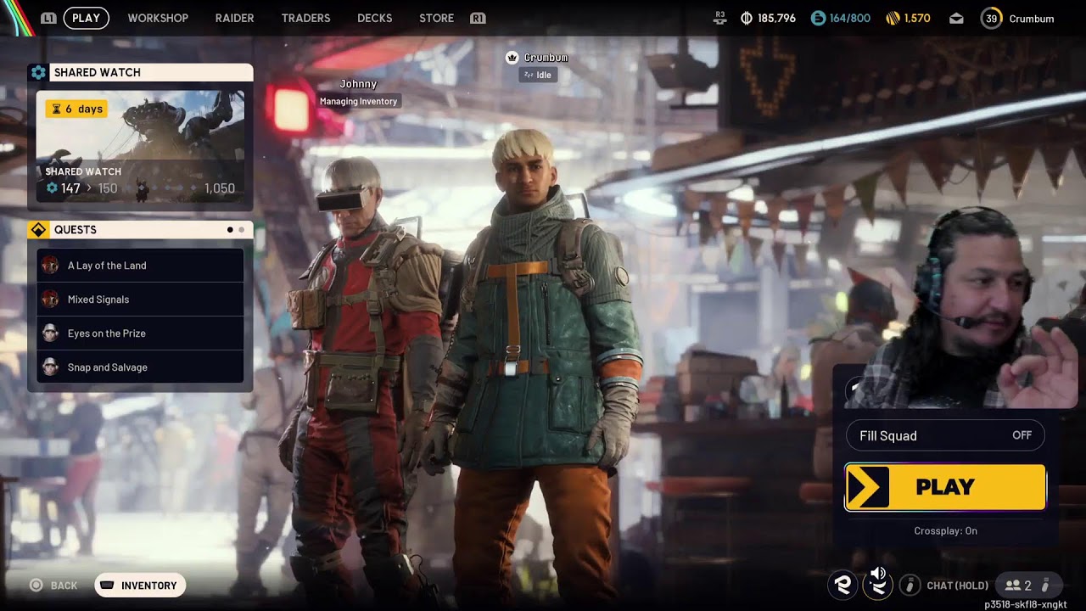Open quest Mixed Signals
The image size is (1086, 611).
[140, 300]
